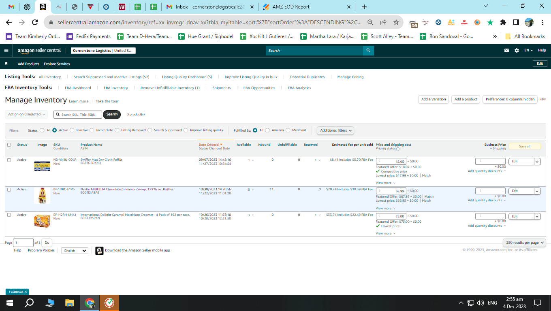Click the Add a Variation button
Image resolution: width=551 pixels, height=311 pixels.
(x=434, y=99)
